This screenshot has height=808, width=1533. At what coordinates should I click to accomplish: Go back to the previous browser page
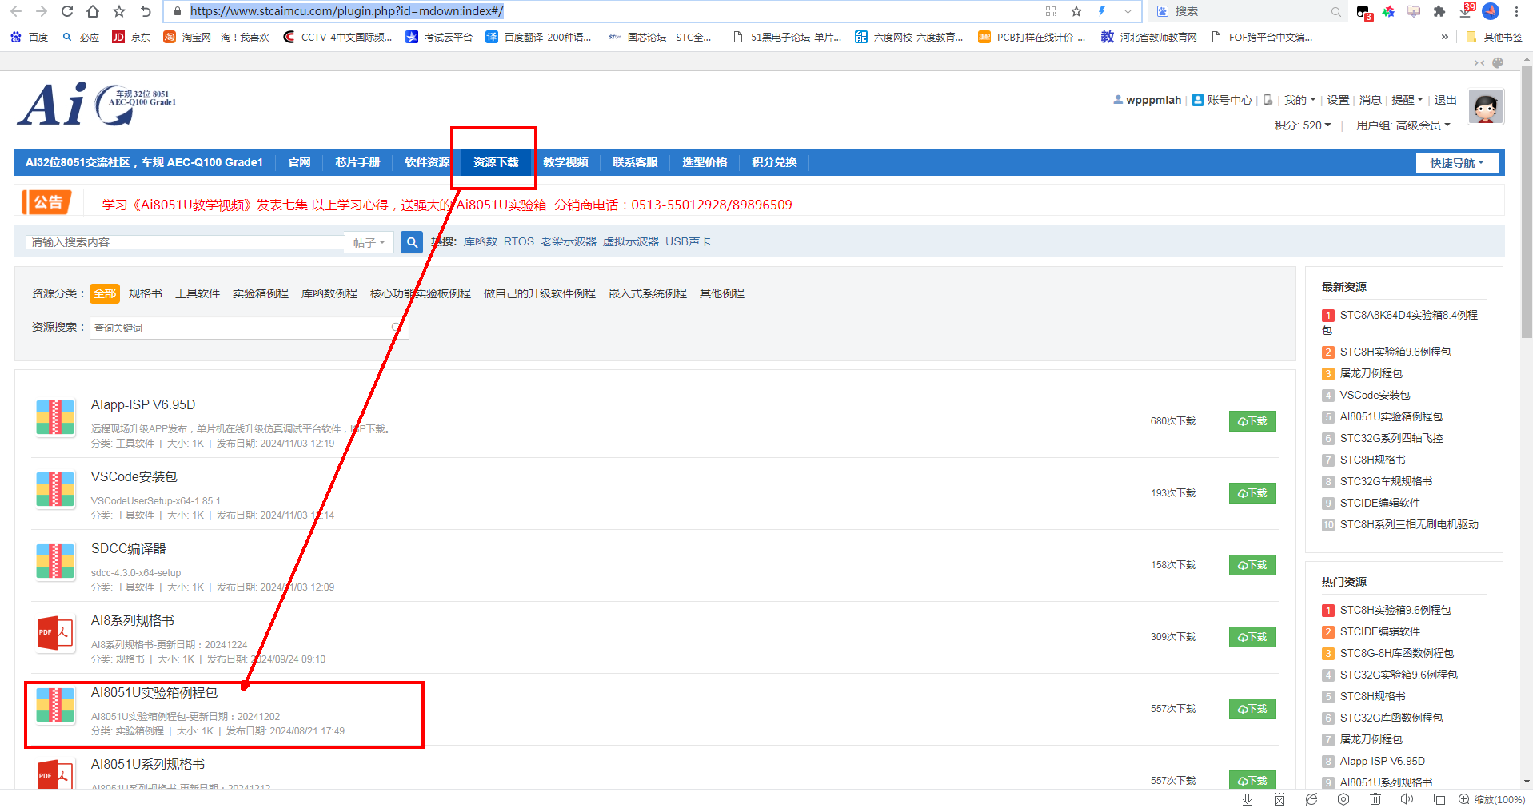(x=16, y=11)
